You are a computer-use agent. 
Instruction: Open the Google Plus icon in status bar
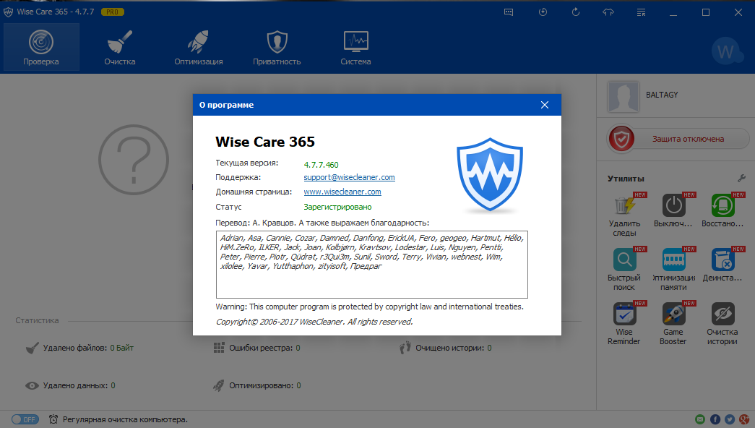745,419
